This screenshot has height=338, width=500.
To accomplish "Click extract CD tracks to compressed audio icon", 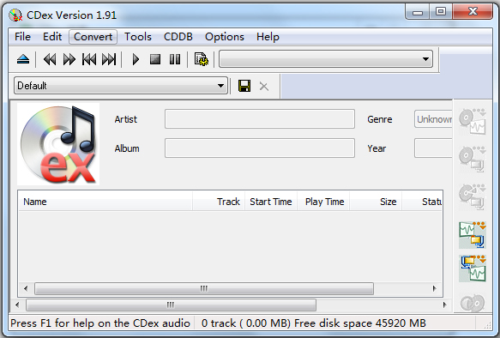I will point(473,160).
